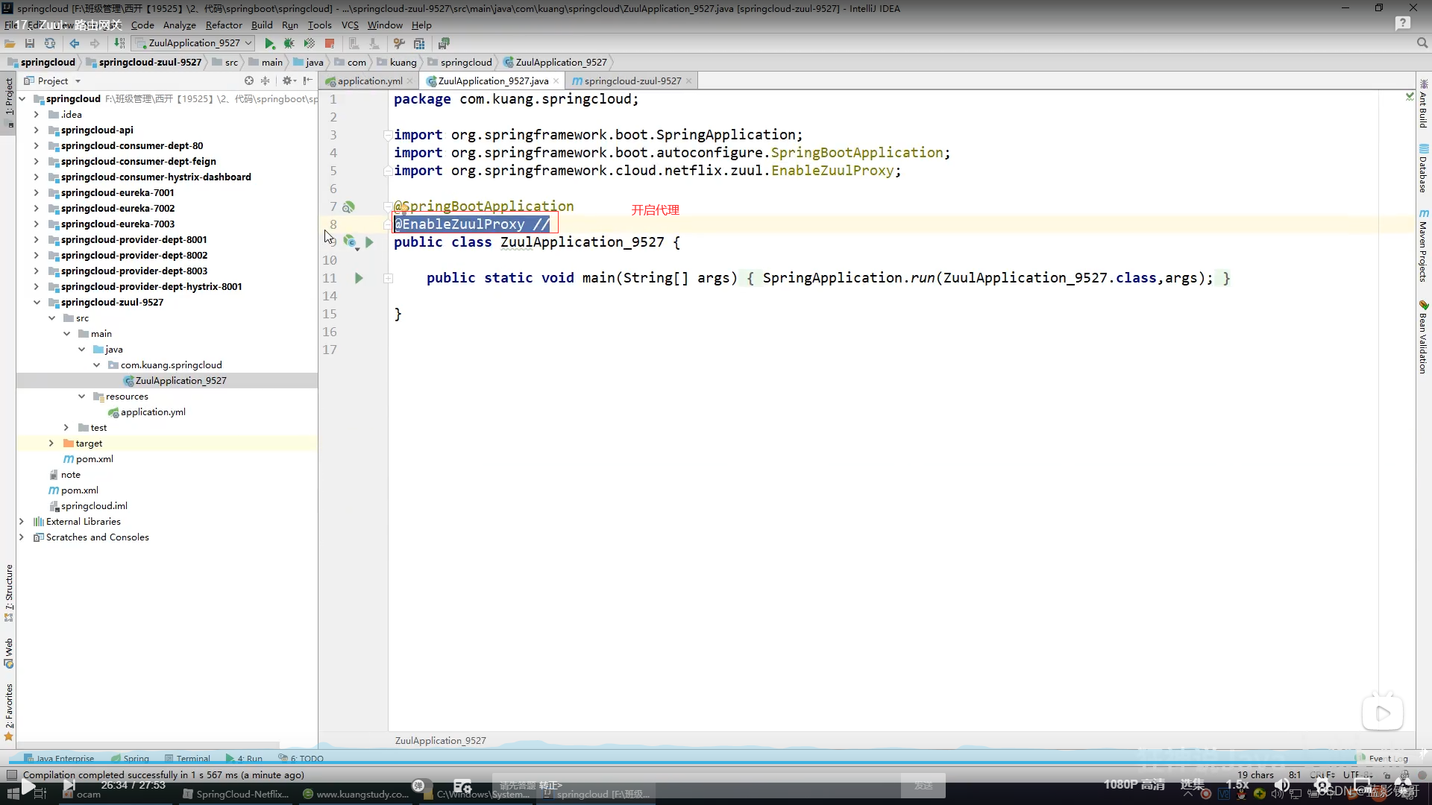Open the Project panel gear settings
Viewport: 1432px width, 805px height.
[287, 80]
